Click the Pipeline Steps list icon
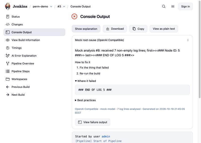Image resolution: width=201 pixels, height=143 pixels. coord(8,71)
